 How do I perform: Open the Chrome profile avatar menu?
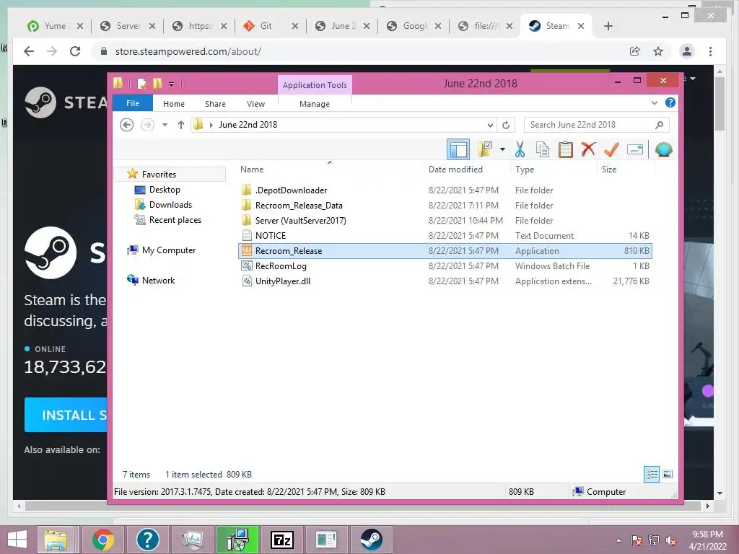(687, 51)
